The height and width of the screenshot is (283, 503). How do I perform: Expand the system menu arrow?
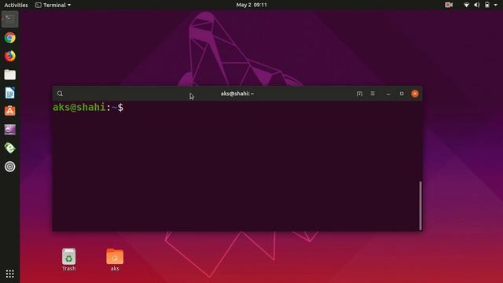(496, 5)
